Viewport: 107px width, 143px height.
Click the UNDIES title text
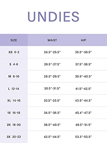[53, 17]
